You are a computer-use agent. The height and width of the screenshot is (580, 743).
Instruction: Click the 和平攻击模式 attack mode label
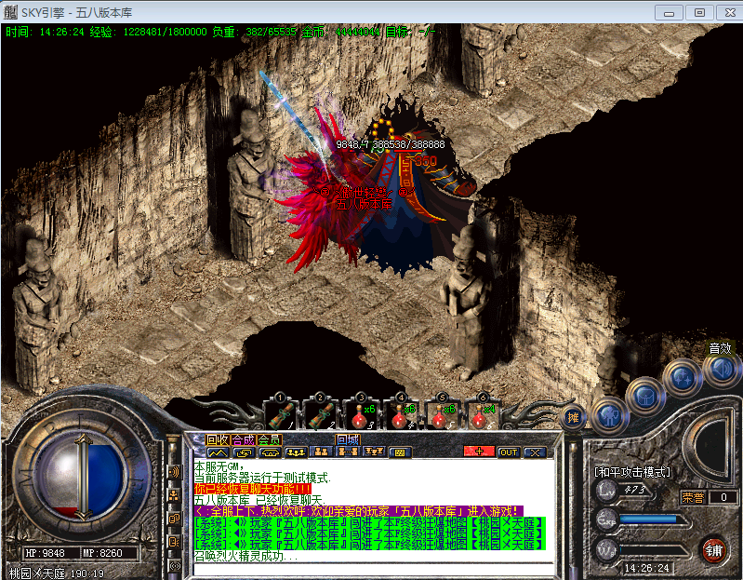[632, 472]
